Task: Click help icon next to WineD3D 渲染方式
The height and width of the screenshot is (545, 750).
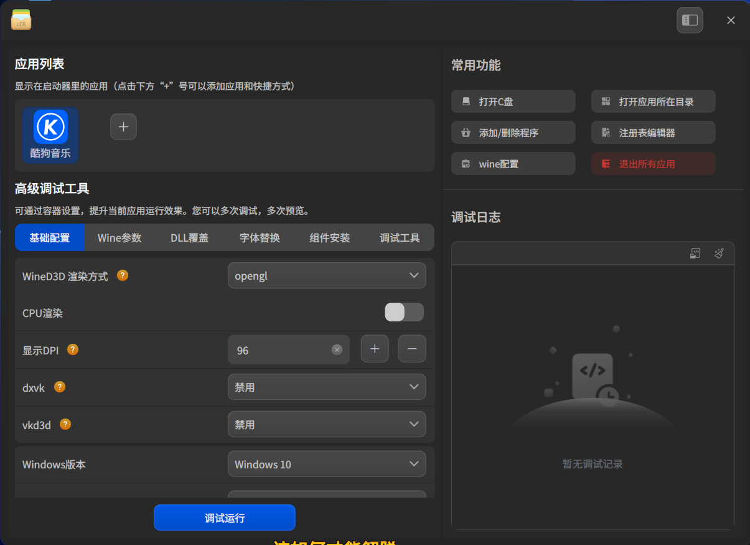Action: point(123,275)
